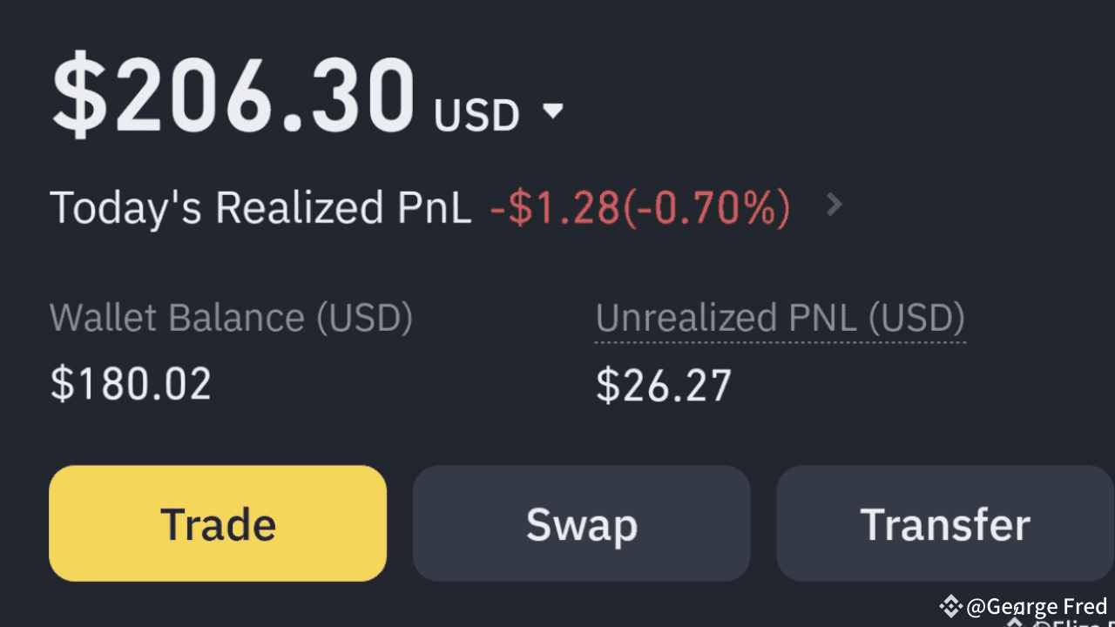Screen dimensions: 1115x627
Task: Click the partially hidden Binance logo at bottom edge
Action: [x=1014, y=621]
